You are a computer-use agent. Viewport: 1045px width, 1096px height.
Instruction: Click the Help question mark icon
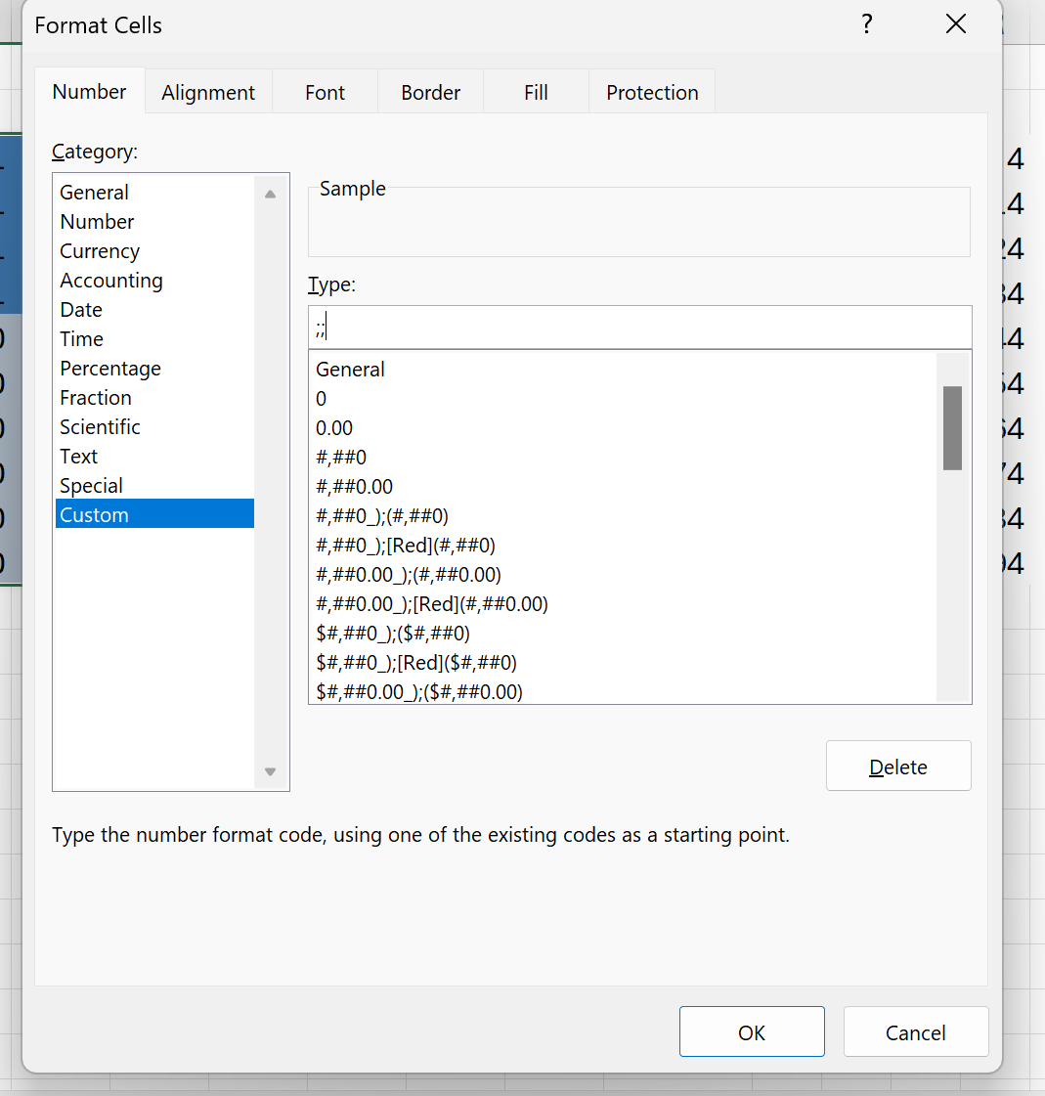pyautogui.click(x=866, y=24)
